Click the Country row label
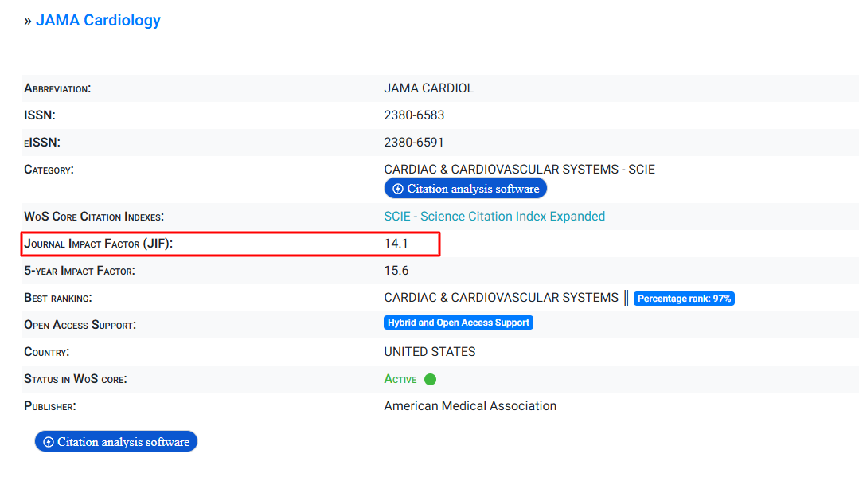The width and height of the screenshot is (859, 477). 46,352
